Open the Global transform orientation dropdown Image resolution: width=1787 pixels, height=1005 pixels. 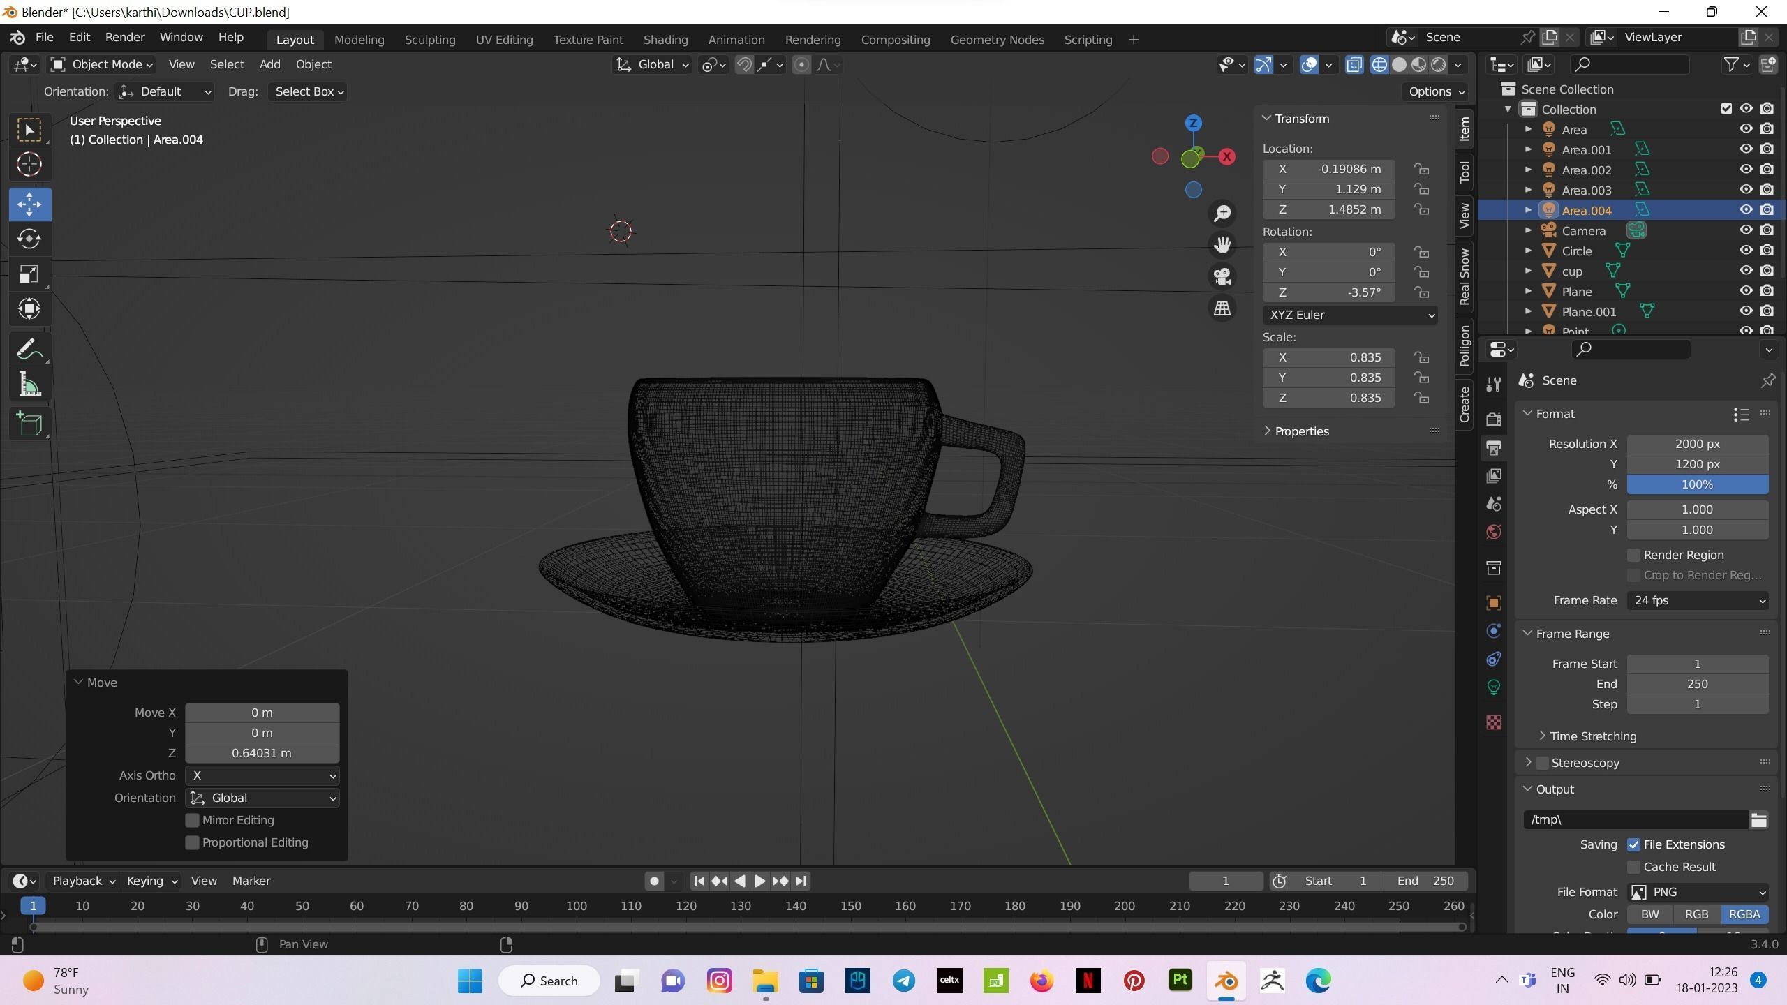point(652,65)
